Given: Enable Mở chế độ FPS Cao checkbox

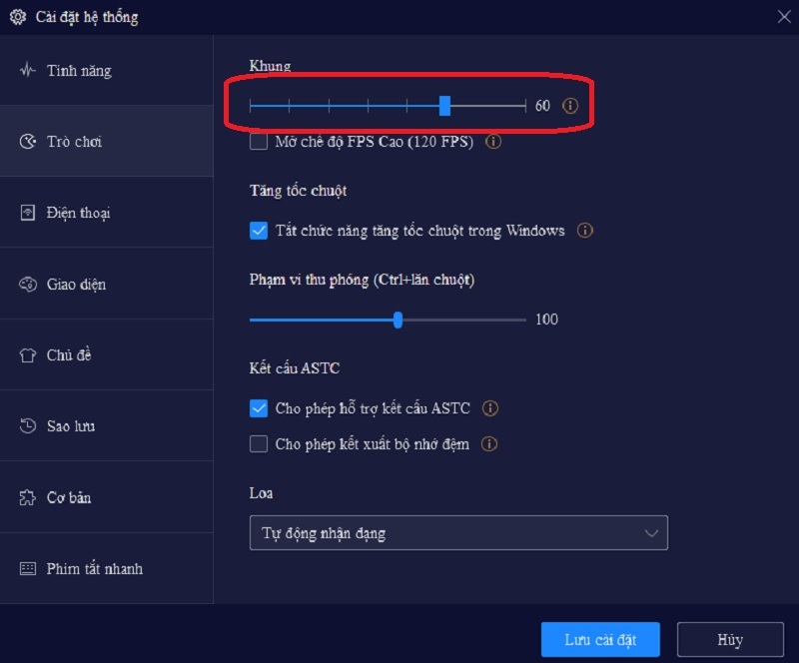Looking at the screenshot, I should (259, 141).
